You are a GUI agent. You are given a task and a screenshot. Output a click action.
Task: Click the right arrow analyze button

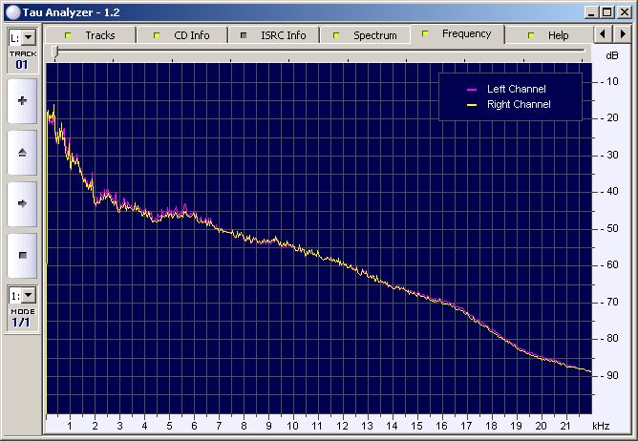pos(22,203)
